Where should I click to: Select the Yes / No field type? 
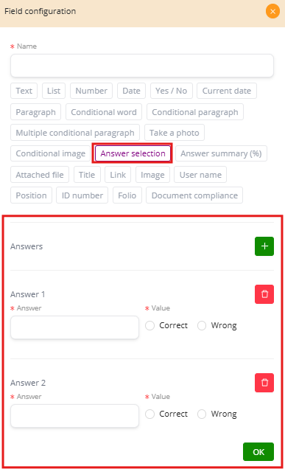coord(172,91)
